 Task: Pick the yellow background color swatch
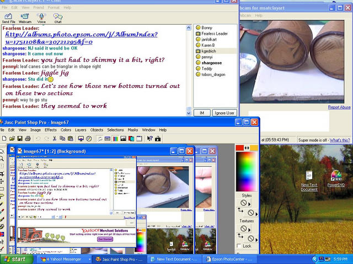pyautogui.click(x=254, y=148)
